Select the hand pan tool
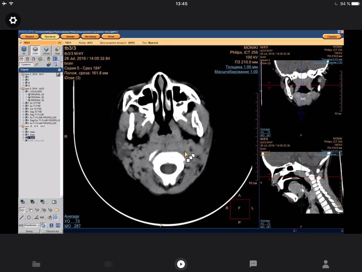Viewport: 362px width, 272px height. (x=31, y=210)
